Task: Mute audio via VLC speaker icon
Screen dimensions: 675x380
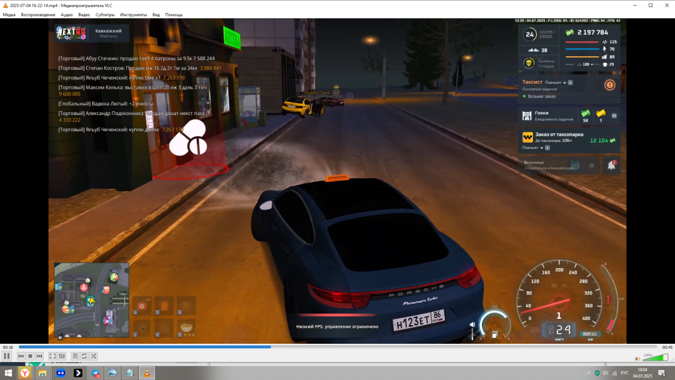Action: [x=637, y=359]
